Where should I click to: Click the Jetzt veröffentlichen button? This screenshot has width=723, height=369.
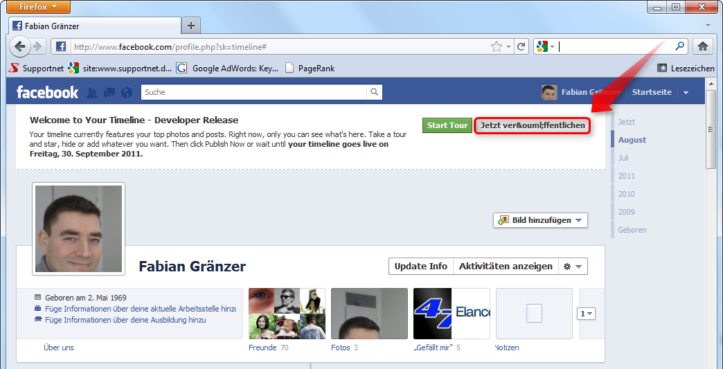coord(533,125)
